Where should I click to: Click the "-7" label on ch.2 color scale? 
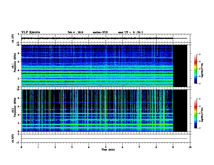click(199, 128)
